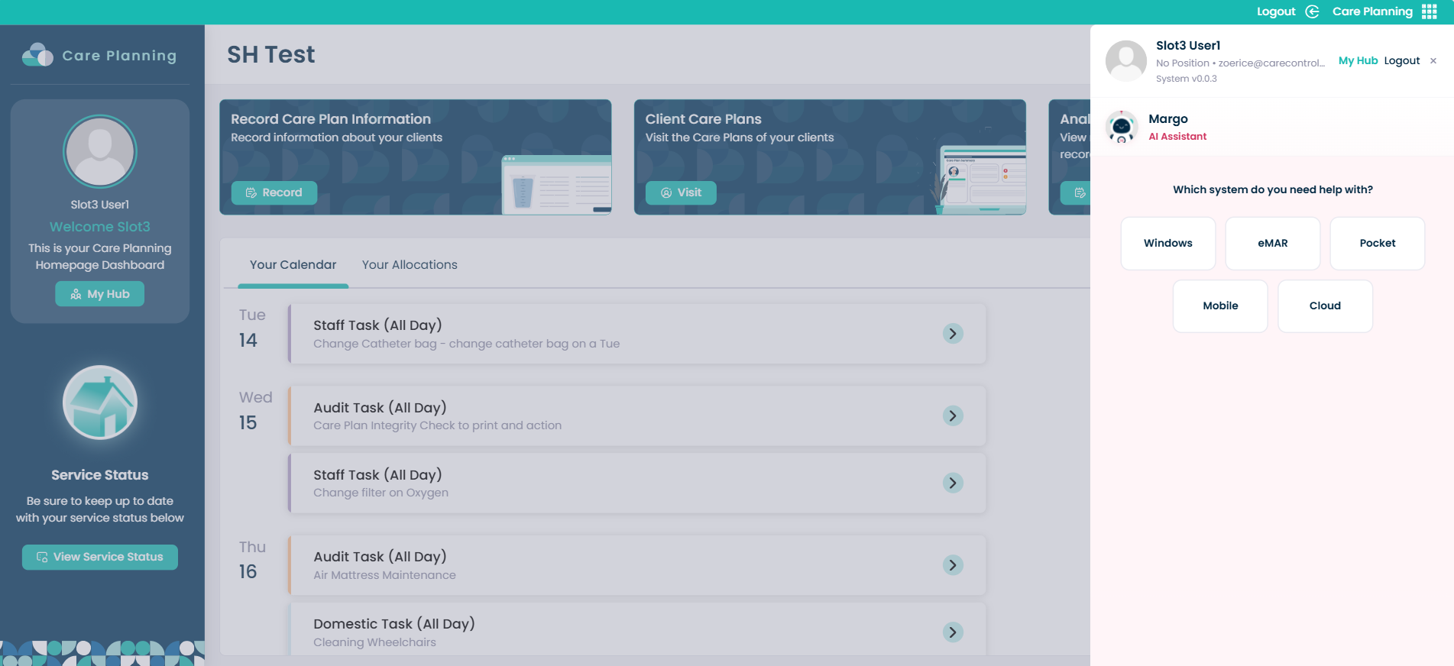Screen dimensions: 1454x666
Task: Open the Change filter on Oxygen task chevron
Action: [952, 483]
